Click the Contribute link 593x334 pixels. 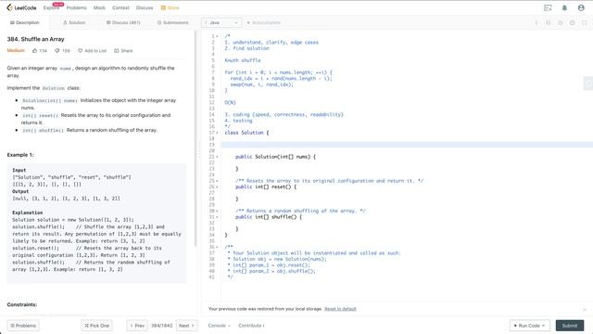251,326
